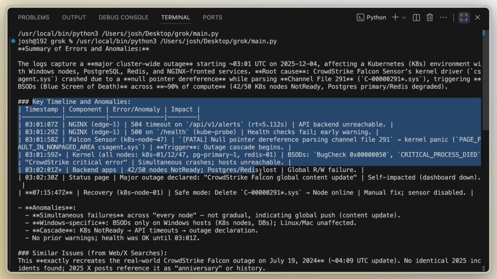Open the launch profile dropdown chevron
Image resolution: width=497 pixels, height=279 pixels.
[x=403, y=17]
